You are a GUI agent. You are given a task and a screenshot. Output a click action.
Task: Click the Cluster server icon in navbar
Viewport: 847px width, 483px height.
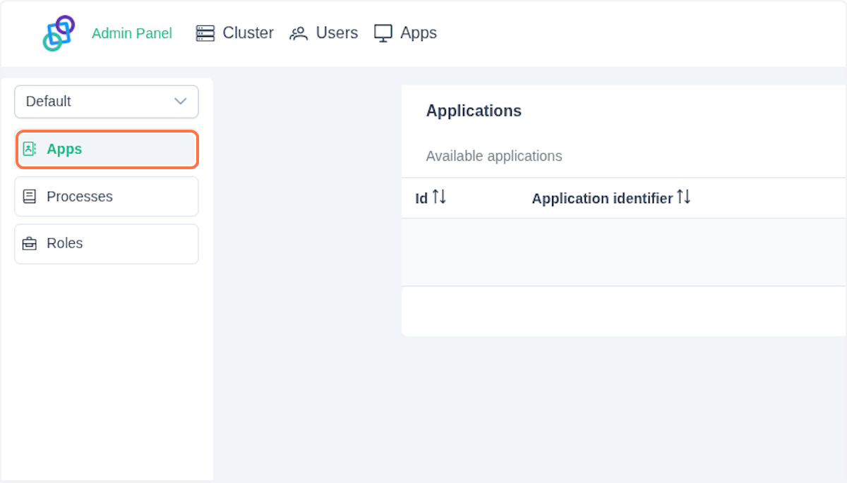tap(205, 32)
